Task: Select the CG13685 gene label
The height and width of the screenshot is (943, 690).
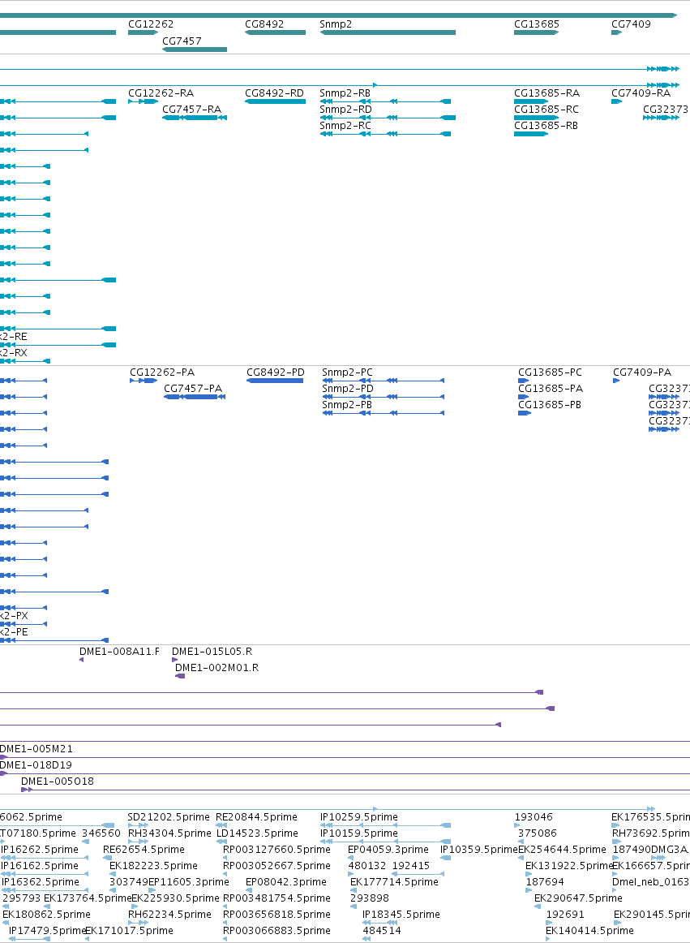Action: tap(537, 24)
